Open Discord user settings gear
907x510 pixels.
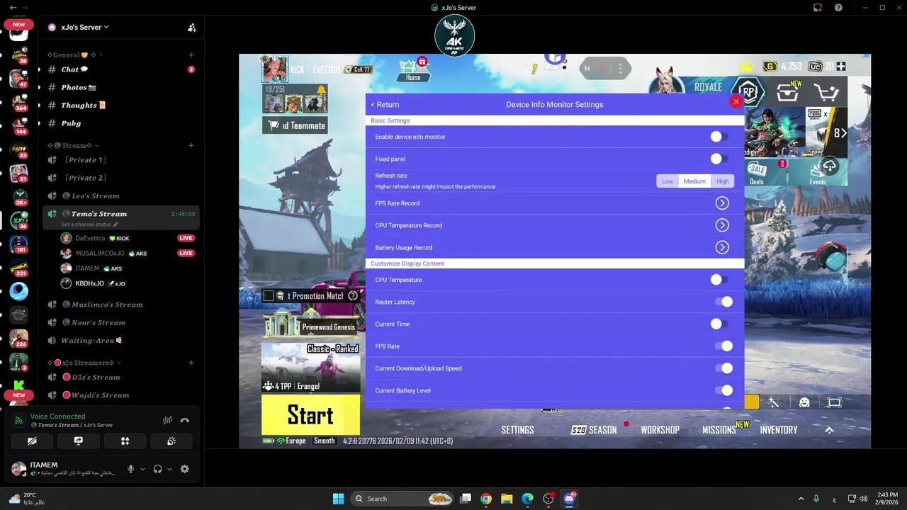(185, 469)
